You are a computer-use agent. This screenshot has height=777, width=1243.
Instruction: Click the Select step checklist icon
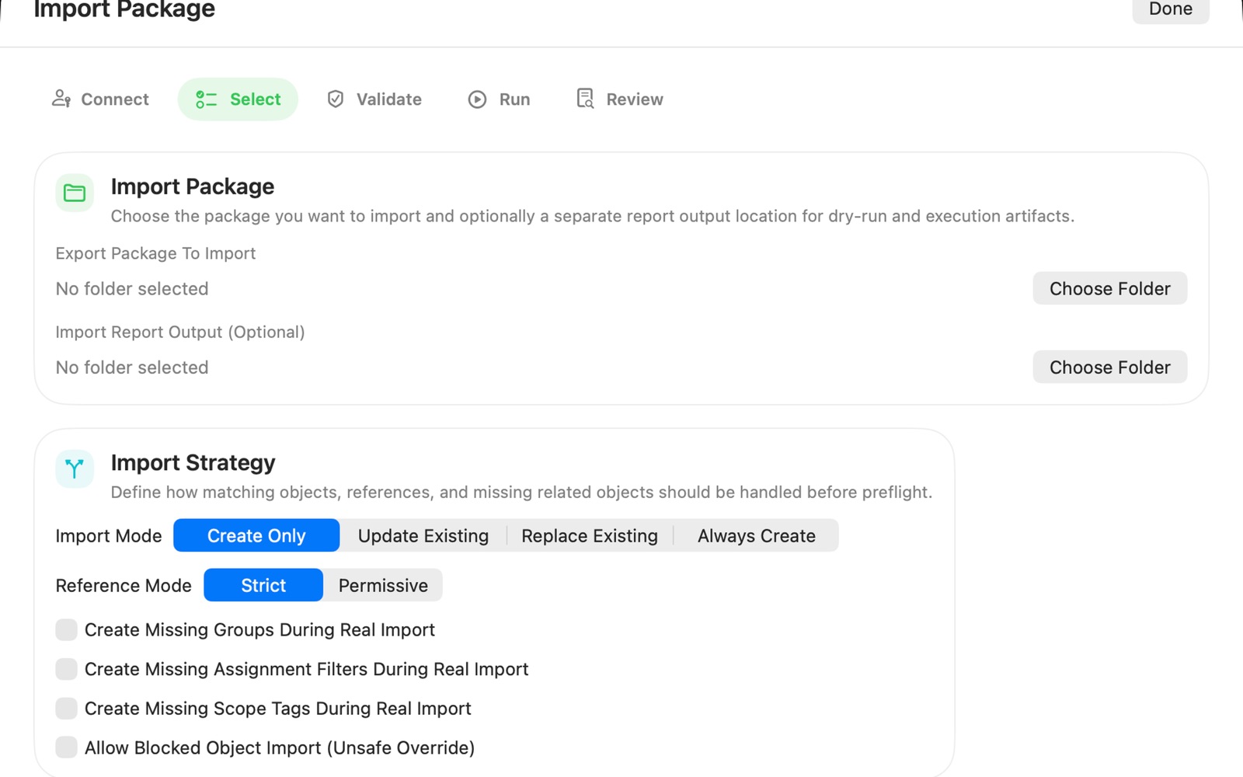click(205, 99)
